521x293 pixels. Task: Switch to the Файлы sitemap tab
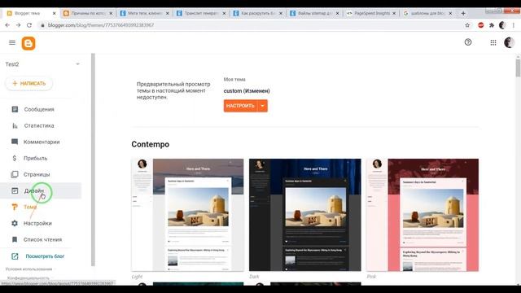pyautogui.click(x=314, y=13)
